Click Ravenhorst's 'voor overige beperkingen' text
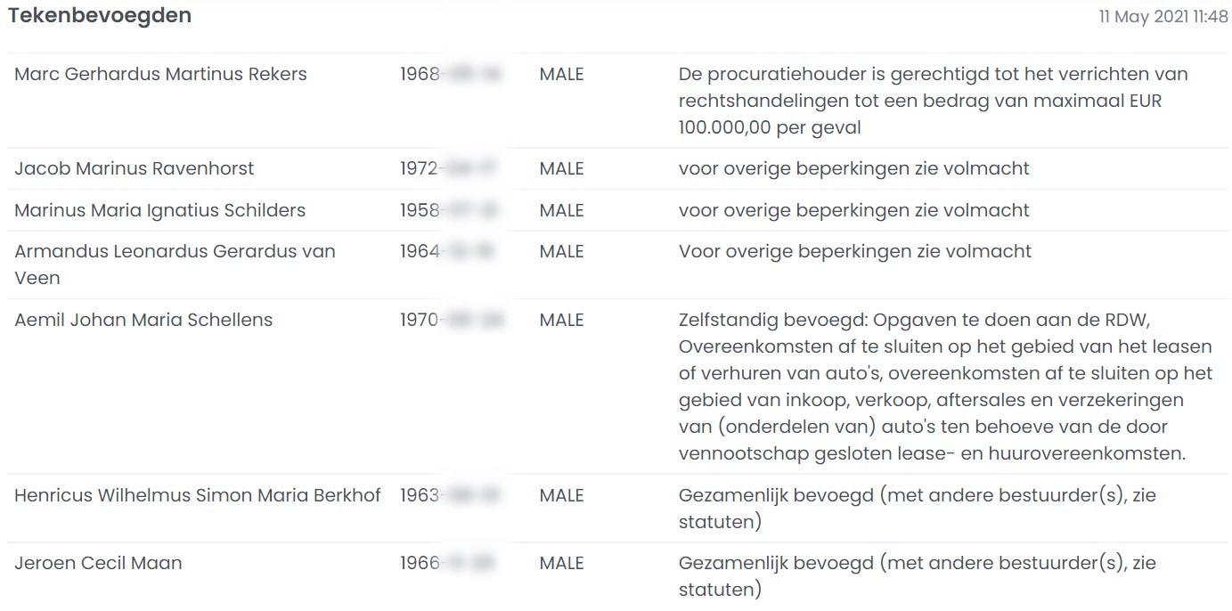Screen dimensions: 1232x611 [853, 168]
